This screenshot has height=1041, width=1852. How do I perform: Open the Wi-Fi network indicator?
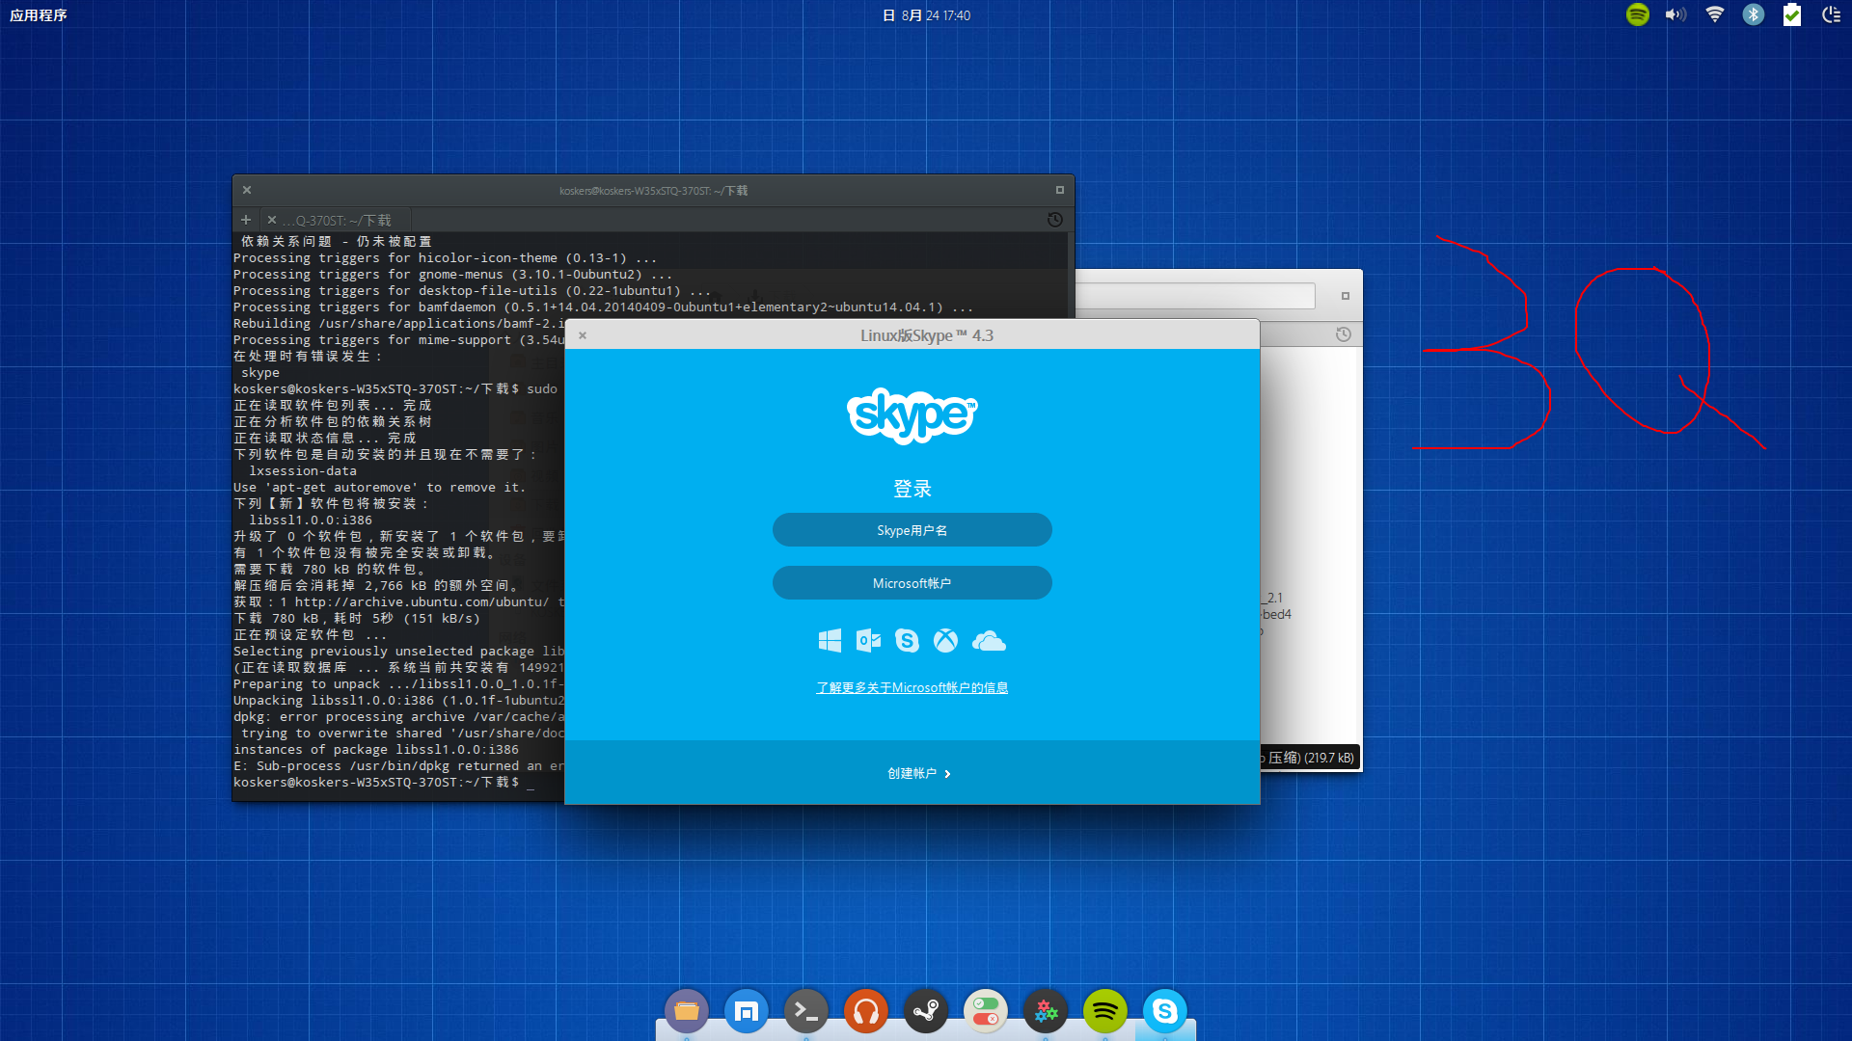[x=1715, y=14]
